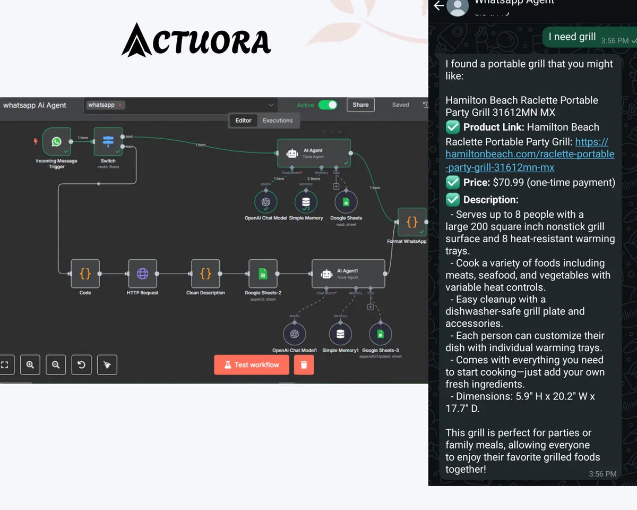Open the AI Agent1 node
The height and width of the screenshot is (510, 637).
tap(348, 274)
